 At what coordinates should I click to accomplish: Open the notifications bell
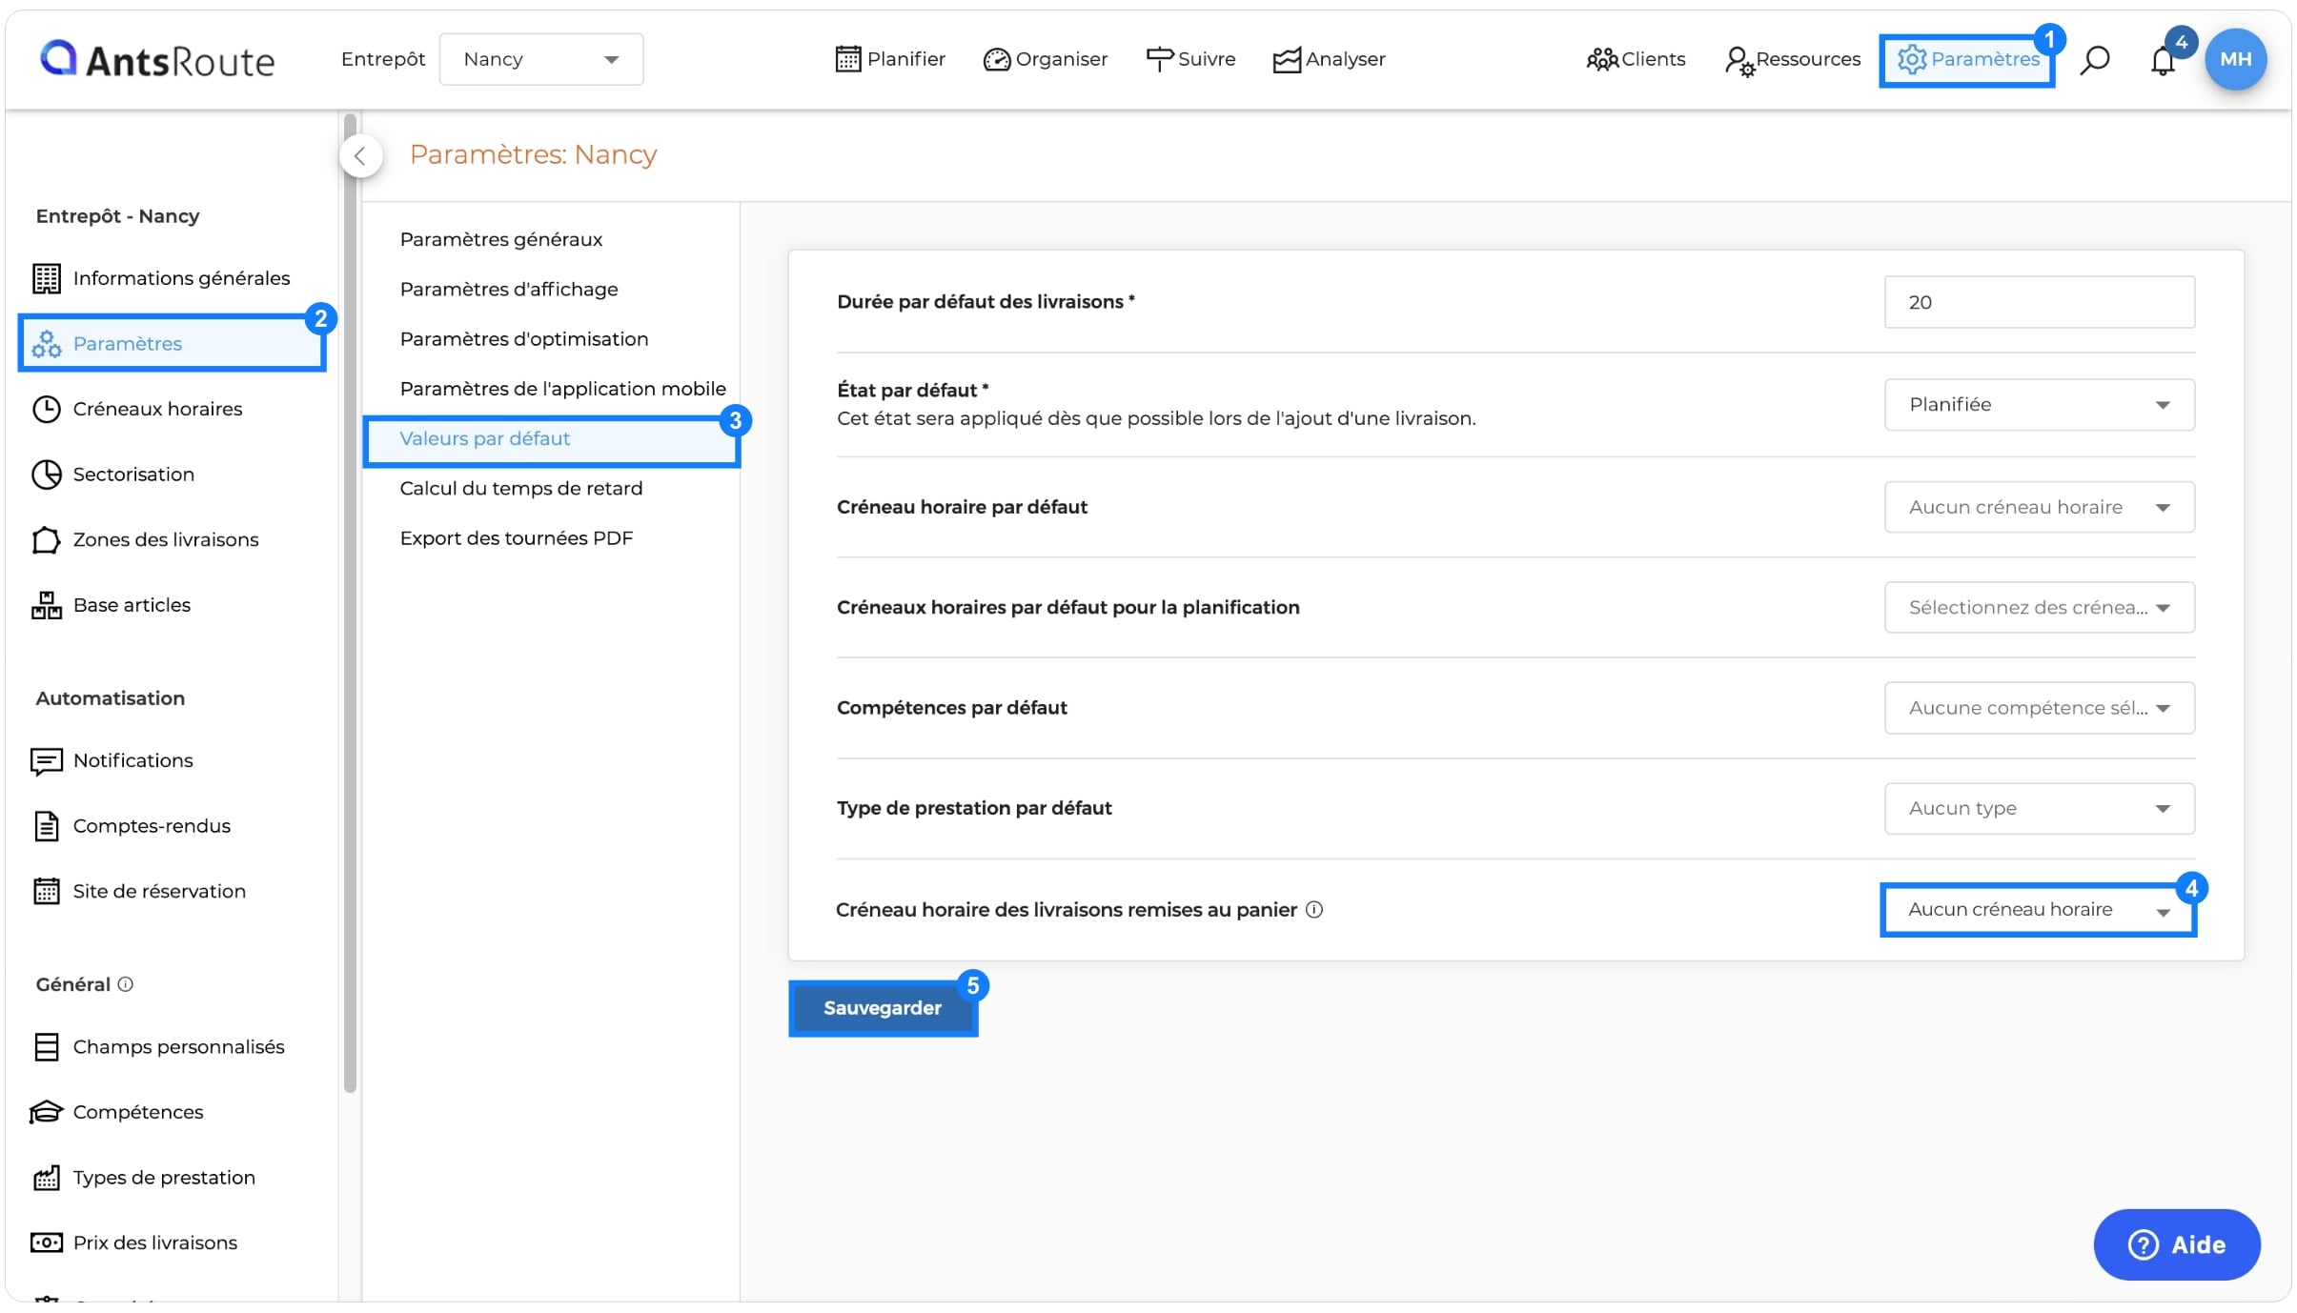(x=2163, y=61)
